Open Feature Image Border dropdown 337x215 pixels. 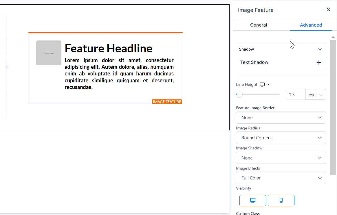[281, 118]
